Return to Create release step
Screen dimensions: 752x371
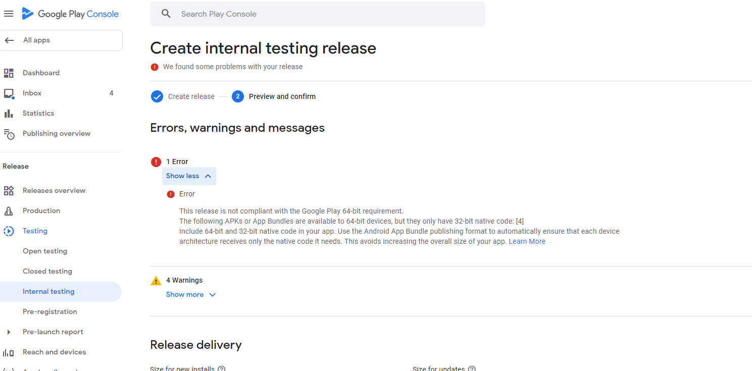[x=191, y=96]
